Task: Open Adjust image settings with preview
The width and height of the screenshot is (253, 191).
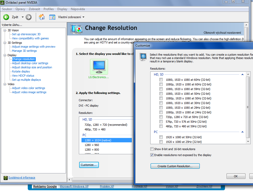Action: pos(34,47)
